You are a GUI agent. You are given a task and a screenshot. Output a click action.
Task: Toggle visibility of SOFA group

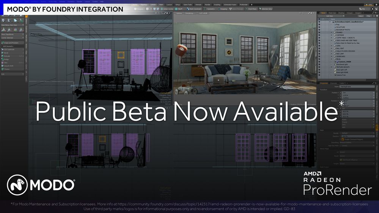pos(319,45)
